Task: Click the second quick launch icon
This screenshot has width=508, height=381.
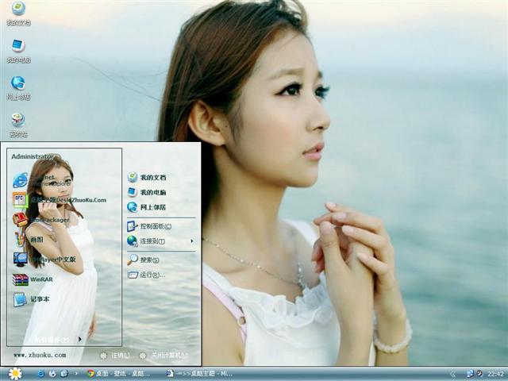Action: 52,374
